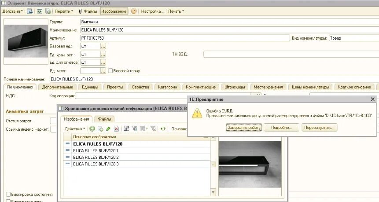Open the Печать dropdown menu

tap(176, 11)
